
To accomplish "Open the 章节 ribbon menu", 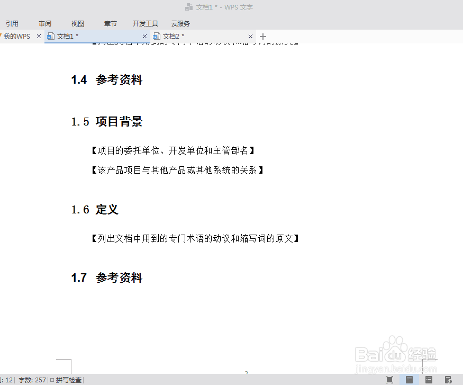I will coord(110,23).
